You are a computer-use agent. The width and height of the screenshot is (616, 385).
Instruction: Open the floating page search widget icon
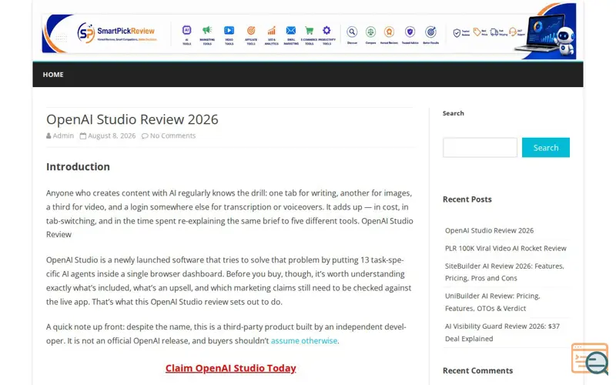pos(590,358)
